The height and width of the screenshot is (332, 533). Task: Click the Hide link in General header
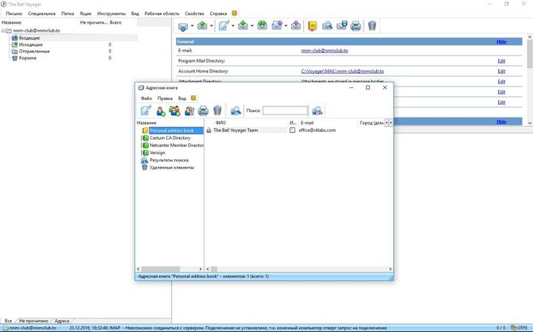[x=500, y=41]
